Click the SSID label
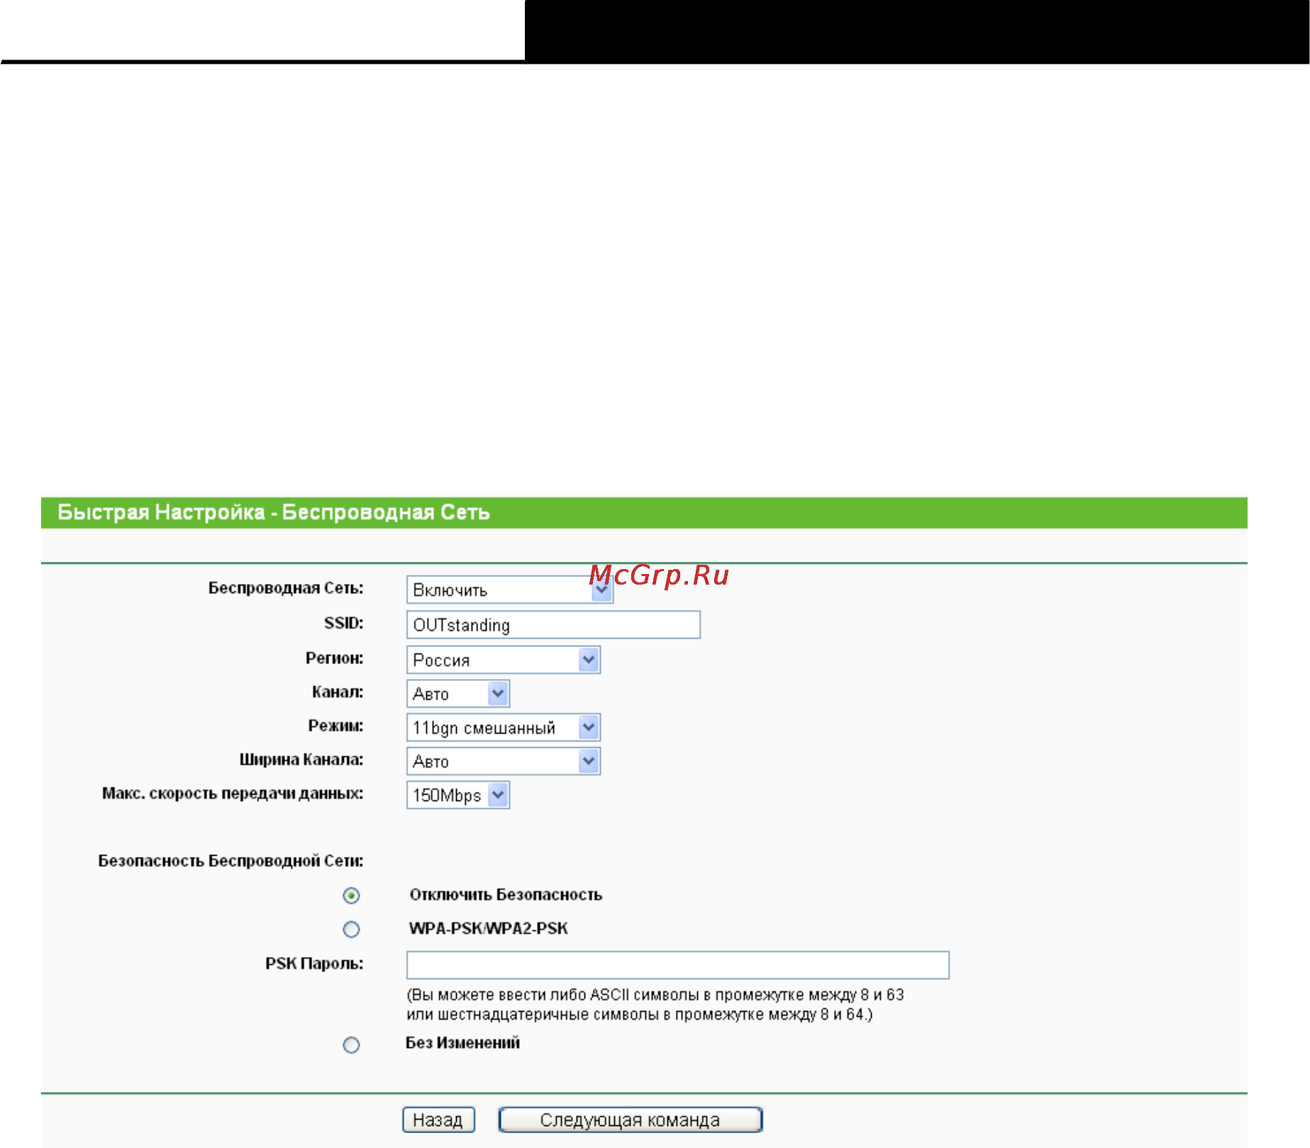This screenshot has height=1148, width=1310. click(x=344, y=623)
